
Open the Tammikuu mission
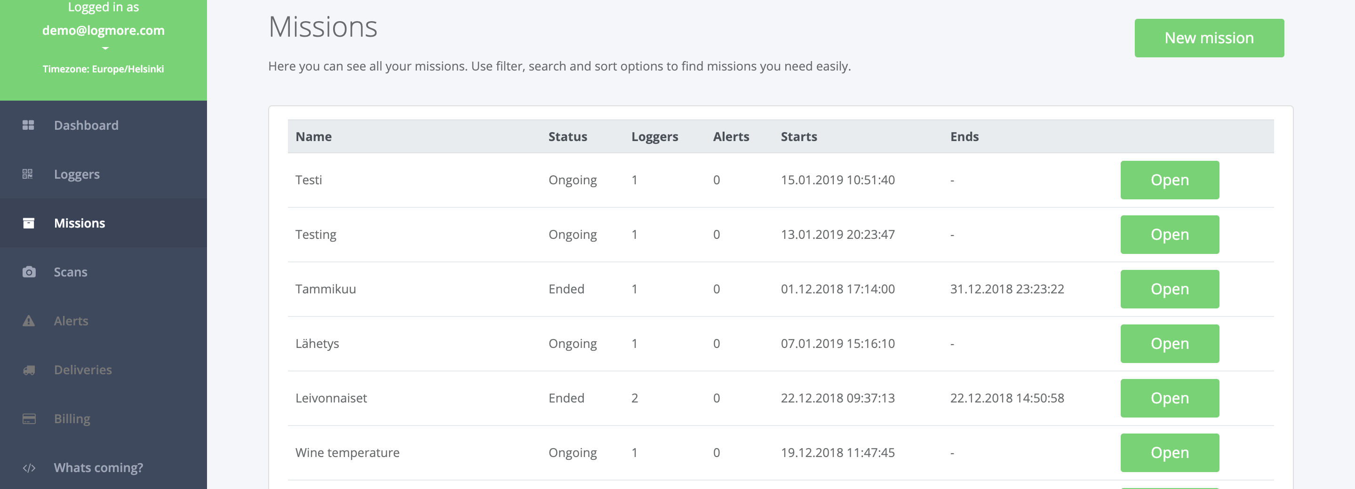(1169, 289)
